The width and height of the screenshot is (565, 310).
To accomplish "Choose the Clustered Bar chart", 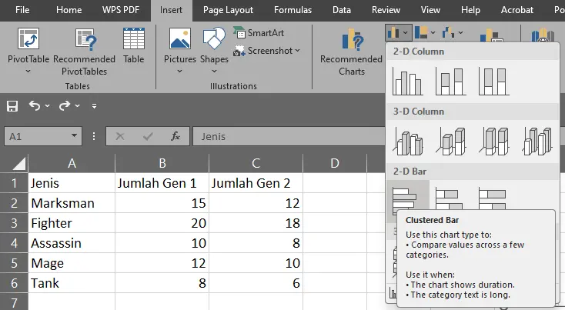I will [407, 197].
